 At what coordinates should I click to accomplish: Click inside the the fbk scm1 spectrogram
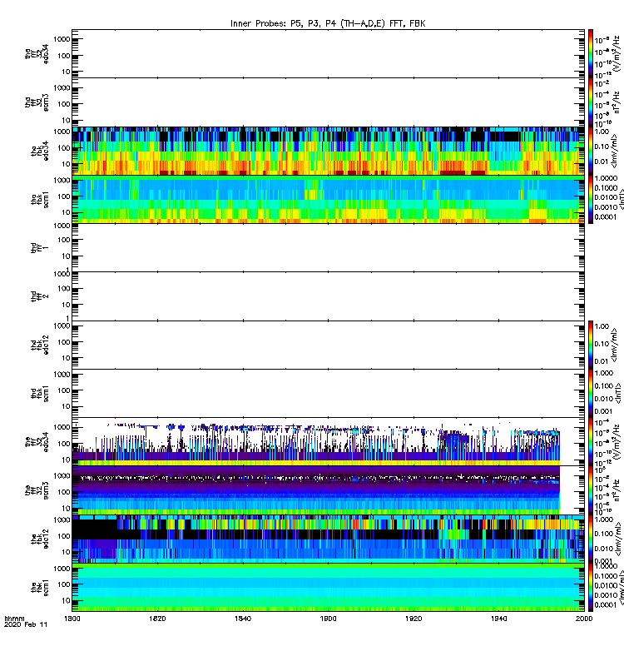tap(328, 588)
